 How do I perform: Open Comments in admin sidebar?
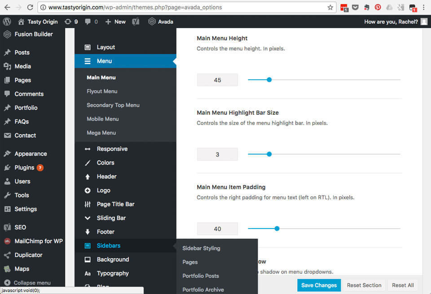pyautogui.click(x=32, y=94)
